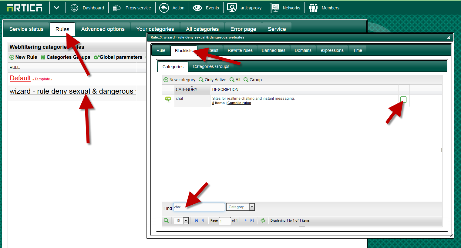
Task: Go to the next page
Action: tap(246, 220)
